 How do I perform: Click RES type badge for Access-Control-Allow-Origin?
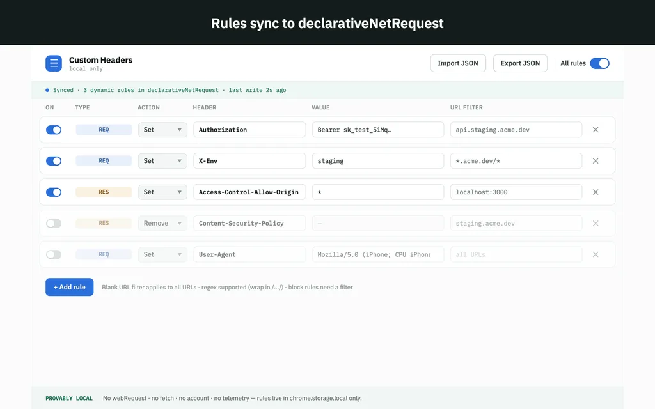[104, 192]
